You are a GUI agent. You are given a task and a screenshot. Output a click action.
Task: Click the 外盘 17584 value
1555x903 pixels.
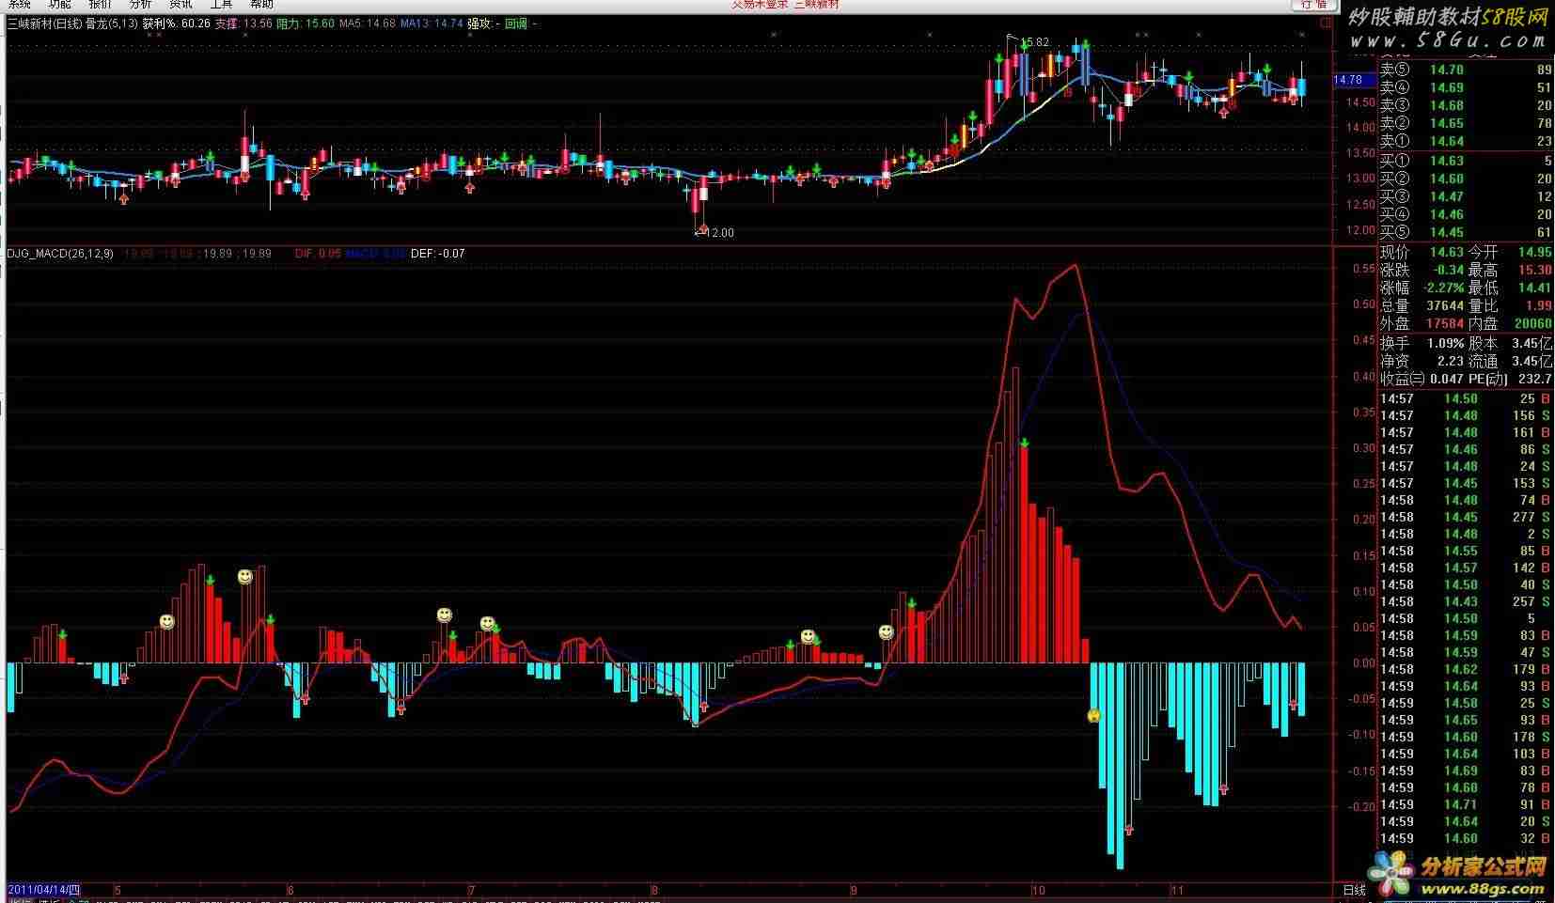tap(1444, 323)
